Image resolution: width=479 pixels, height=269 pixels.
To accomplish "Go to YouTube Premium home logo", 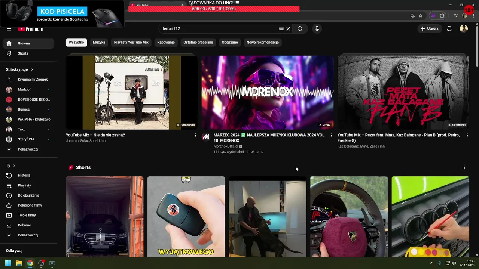I will (x=31, y=29).
